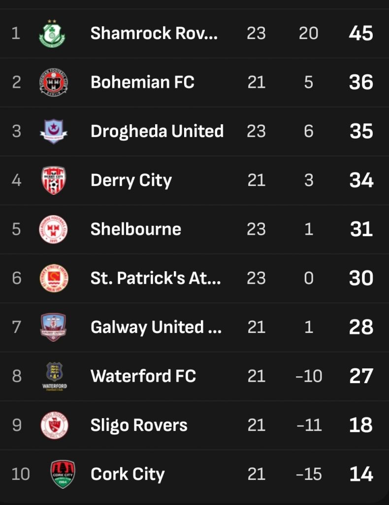Click the Derry City club crest
Image resolution: width=389 pixels, height=505 pixels.
[53, 180]
